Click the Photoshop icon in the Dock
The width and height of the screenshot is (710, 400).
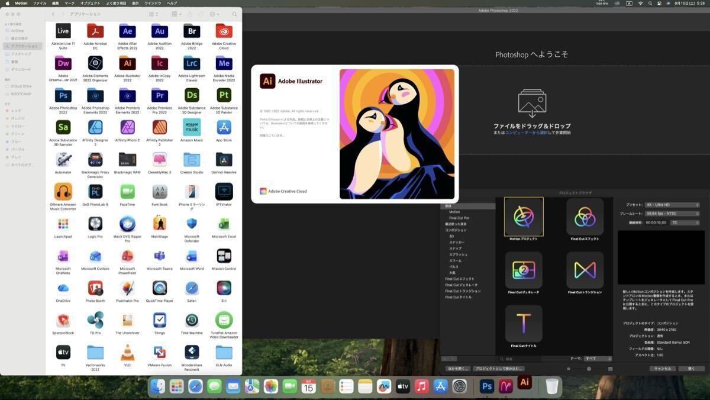(487, 386)
